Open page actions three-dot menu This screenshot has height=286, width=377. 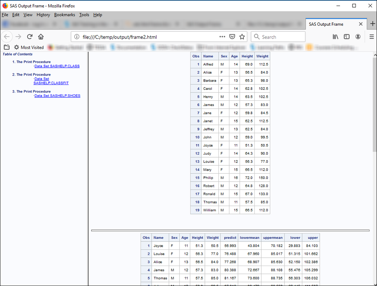[x=222, y=37]
